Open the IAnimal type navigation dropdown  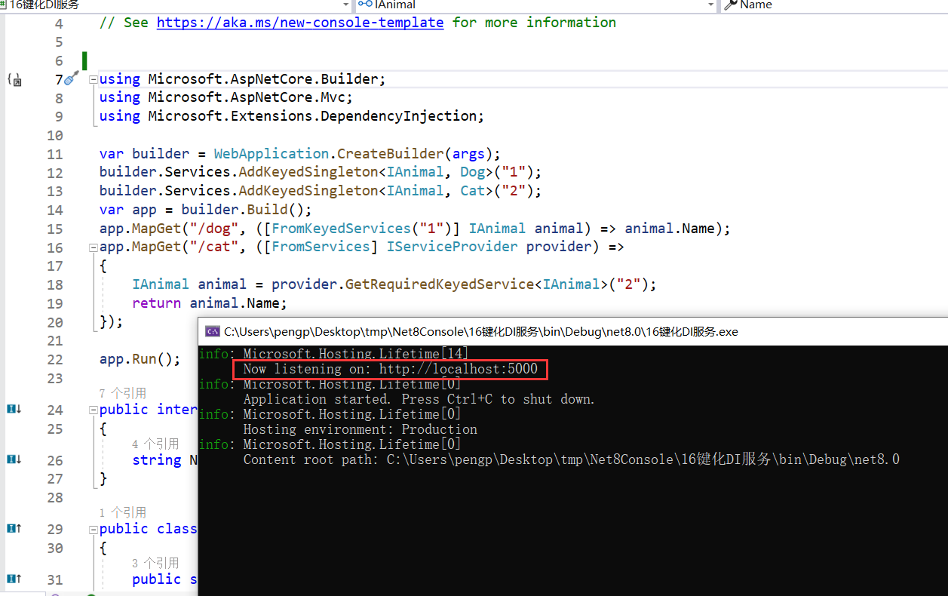coord(711,5)
